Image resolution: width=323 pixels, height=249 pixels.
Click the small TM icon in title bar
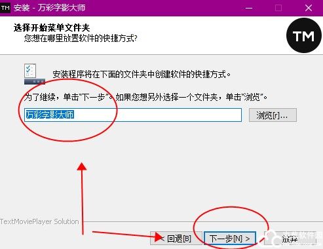pyautogui.click(x=5, y=8)
